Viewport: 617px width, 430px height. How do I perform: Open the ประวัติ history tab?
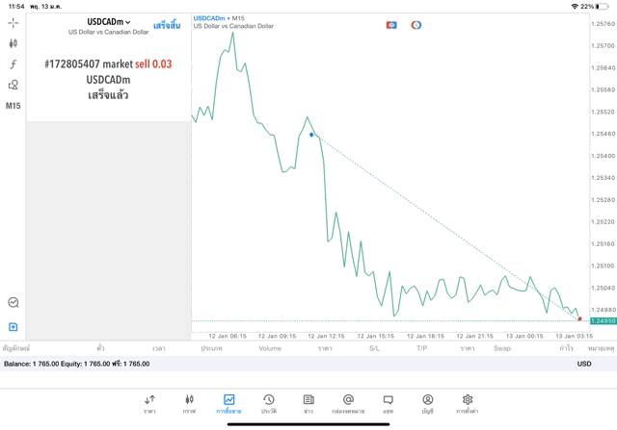(268, 403)
